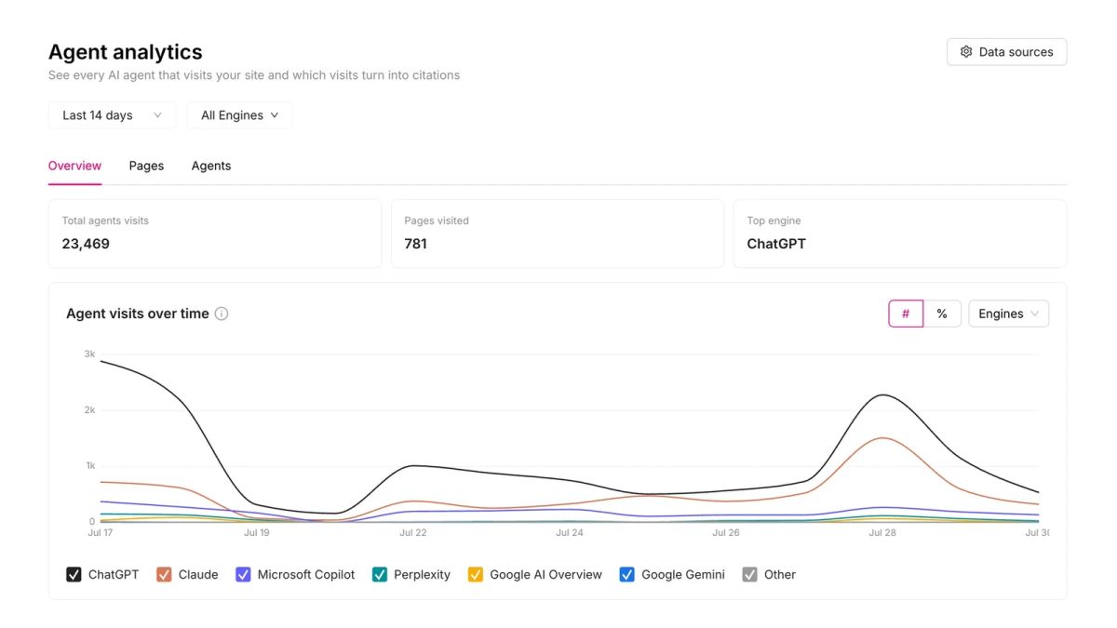Click the Pages visited card label
This screenshot has width=1117, height=628.
[437, 220]
